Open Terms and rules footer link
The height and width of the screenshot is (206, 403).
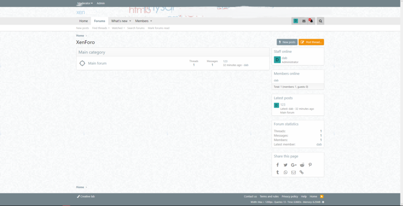coord(269,196)
